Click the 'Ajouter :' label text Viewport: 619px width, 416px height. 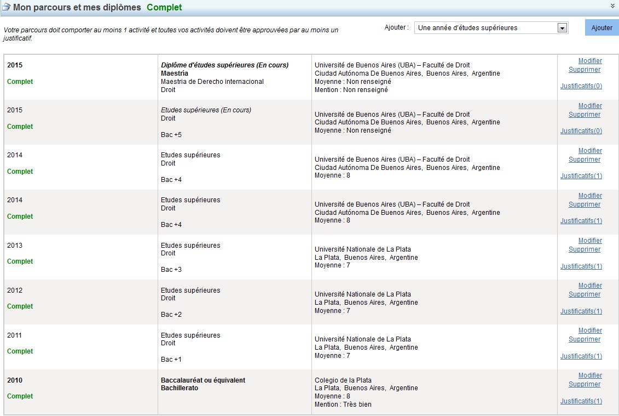pos(397,27)
